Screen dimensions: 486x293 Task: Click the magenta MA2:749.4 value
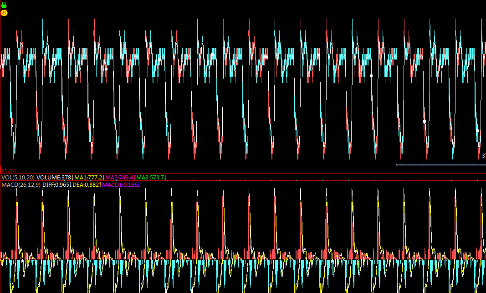click(119, 178)
